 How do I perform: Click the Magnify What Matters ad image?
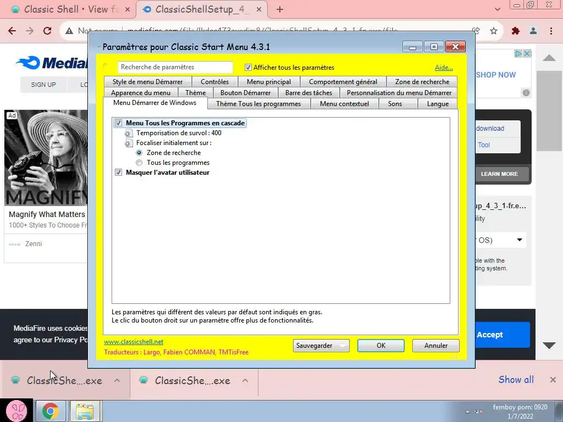(46, 158)
